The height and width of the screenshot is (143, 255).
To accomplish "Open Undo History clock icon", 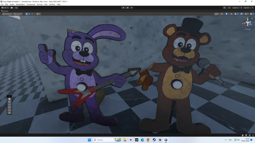I will [225, 8].
